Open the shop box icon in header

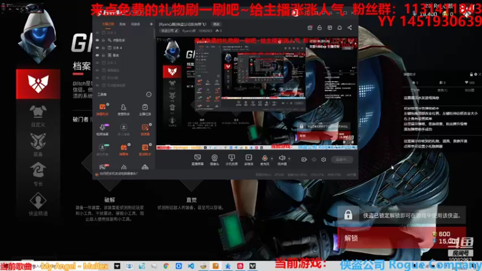point(330,28)
